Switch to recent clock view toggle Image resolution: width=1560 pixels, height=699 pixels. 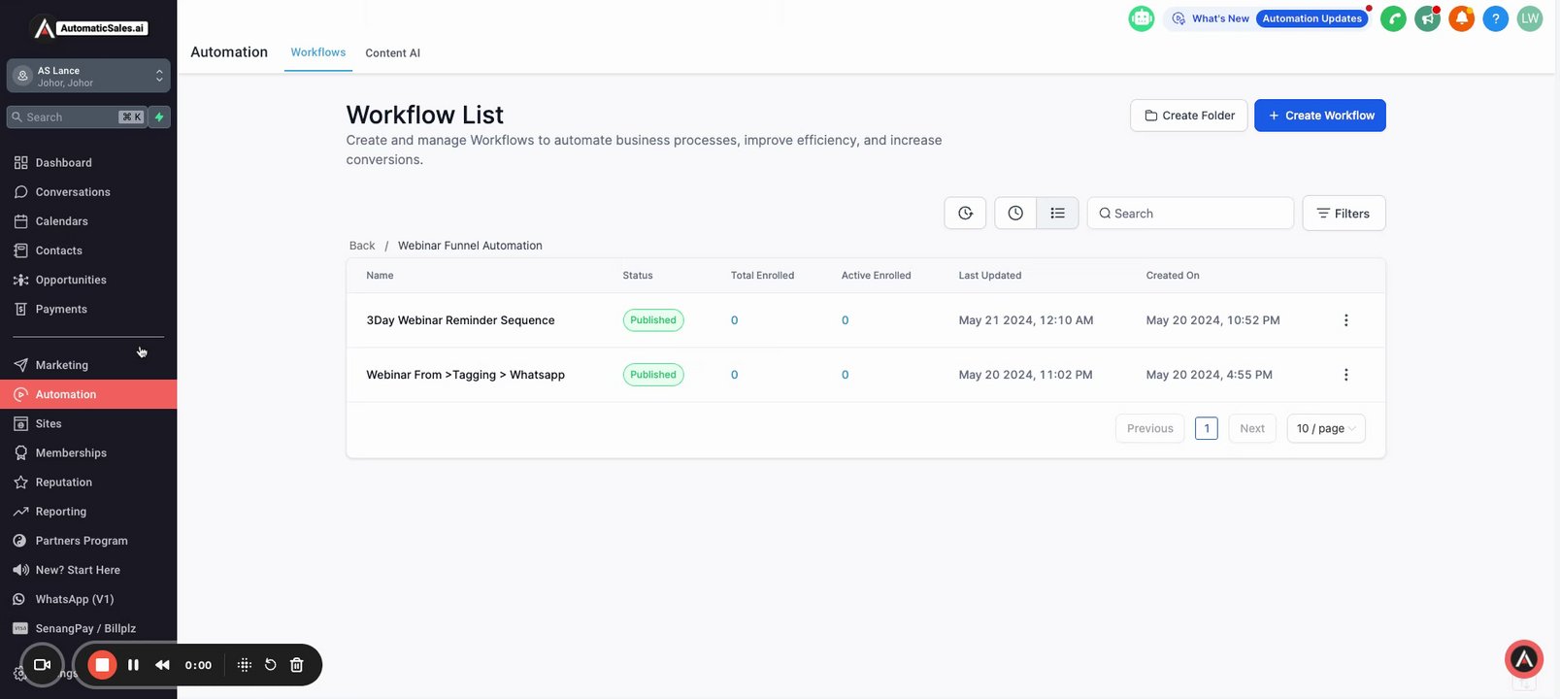coord(1015,214)
